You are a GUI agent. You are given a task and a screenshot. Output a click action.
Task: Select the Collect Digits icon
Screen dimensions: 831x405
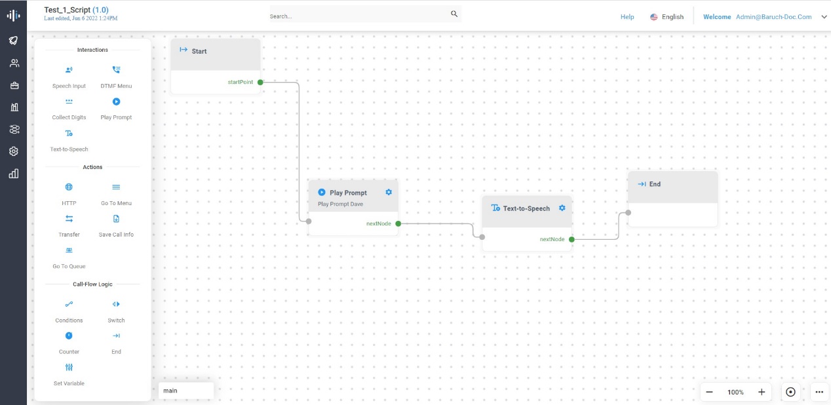point(69,102)
